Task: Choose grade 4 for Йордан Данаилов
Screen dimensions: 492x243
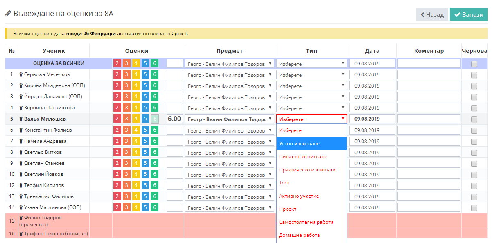Action: tap(136, 97)
